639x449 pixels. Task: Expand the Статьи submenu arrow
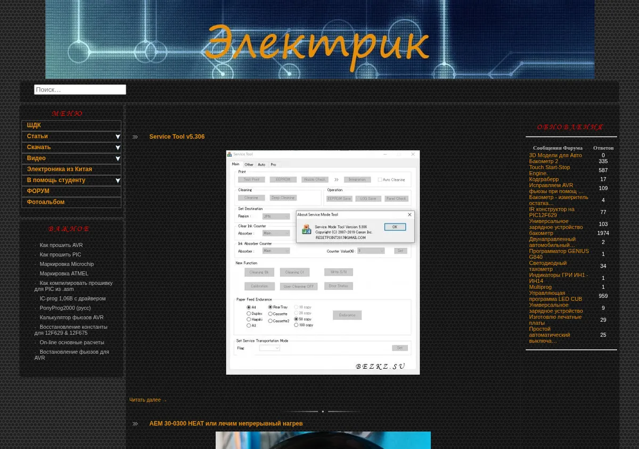click(x=118, y=137)
